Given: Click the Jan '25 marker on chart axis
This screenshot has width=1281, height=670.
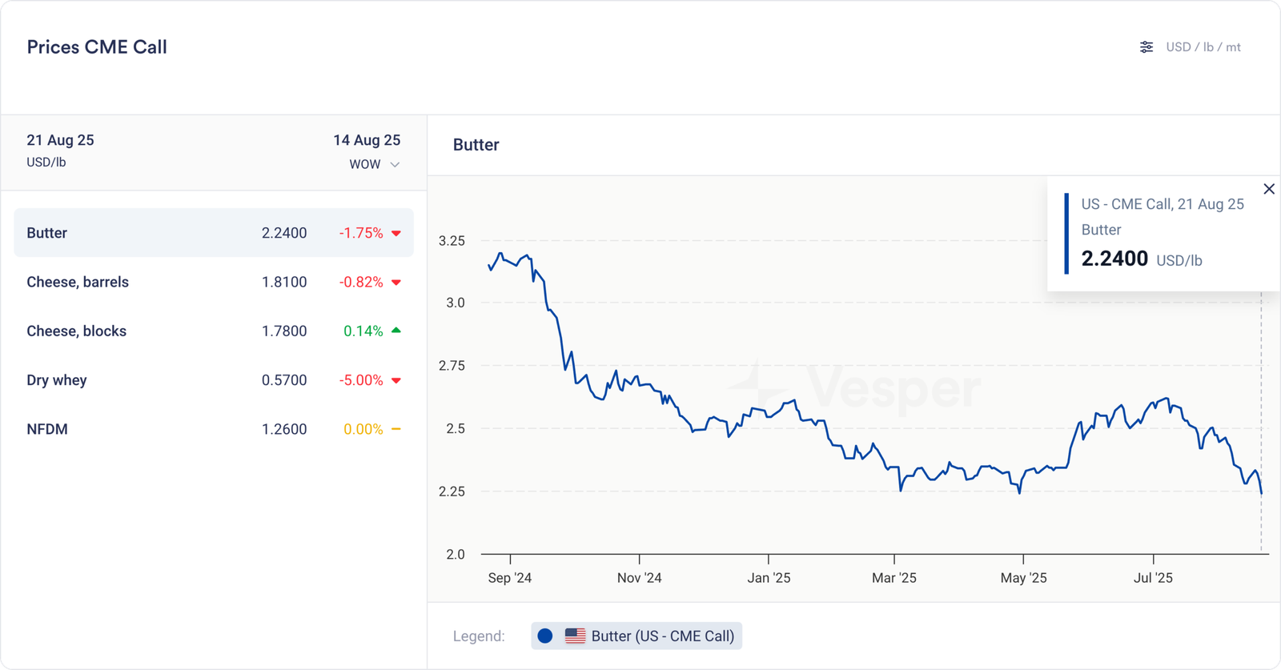Looking at the screenshot, I should tap(769, 577).
